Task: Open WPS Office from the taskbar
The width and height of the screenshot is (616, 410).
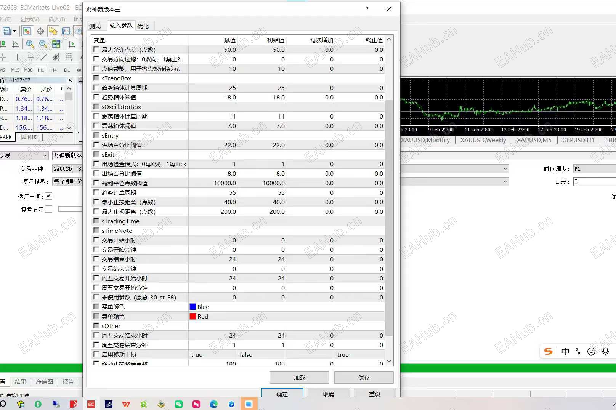Action: pyautogui.click(x=126, y=404)
